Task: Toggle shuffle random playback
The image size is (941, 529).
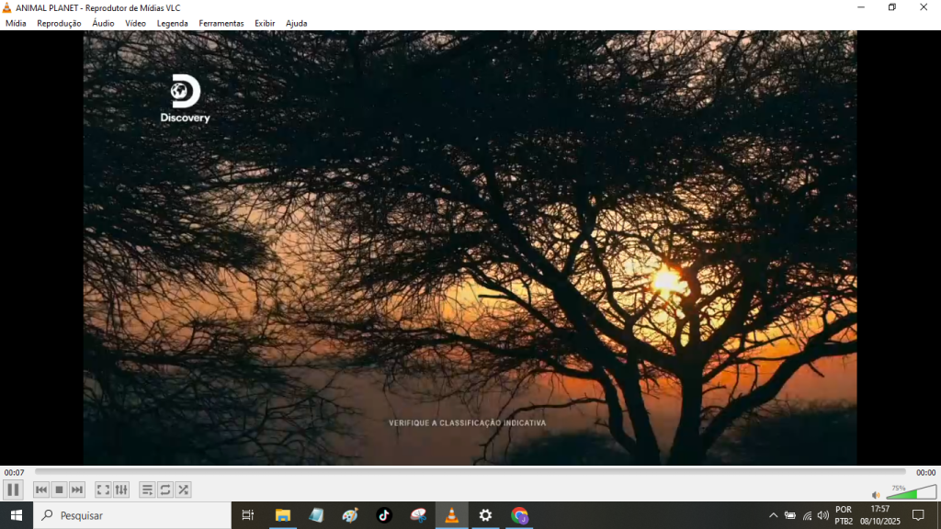Action: pyautogui.click(x=184, y=490)
